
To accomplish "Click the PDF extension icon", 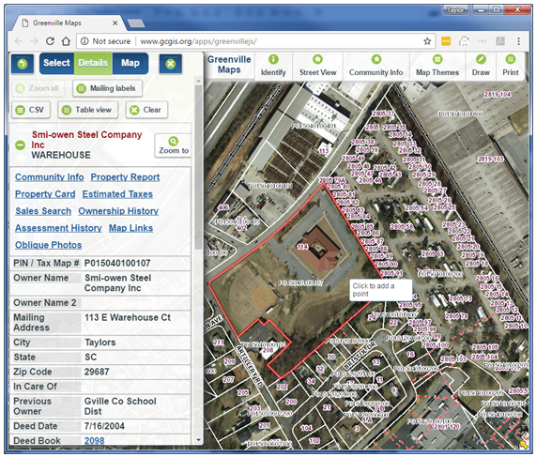I will tap(500, 41).
